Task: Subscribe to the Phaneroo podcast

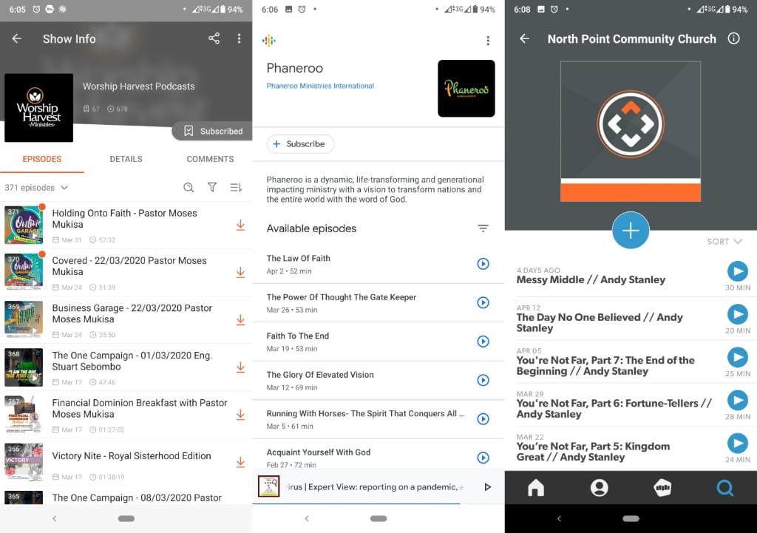Action: point(300,144)
